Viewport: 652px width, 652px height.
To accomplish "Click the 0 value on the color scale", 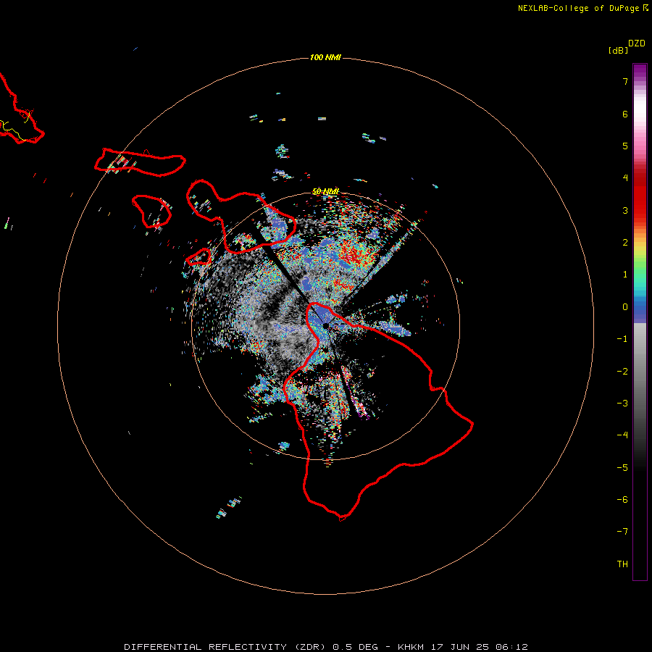I will point(625,307).
